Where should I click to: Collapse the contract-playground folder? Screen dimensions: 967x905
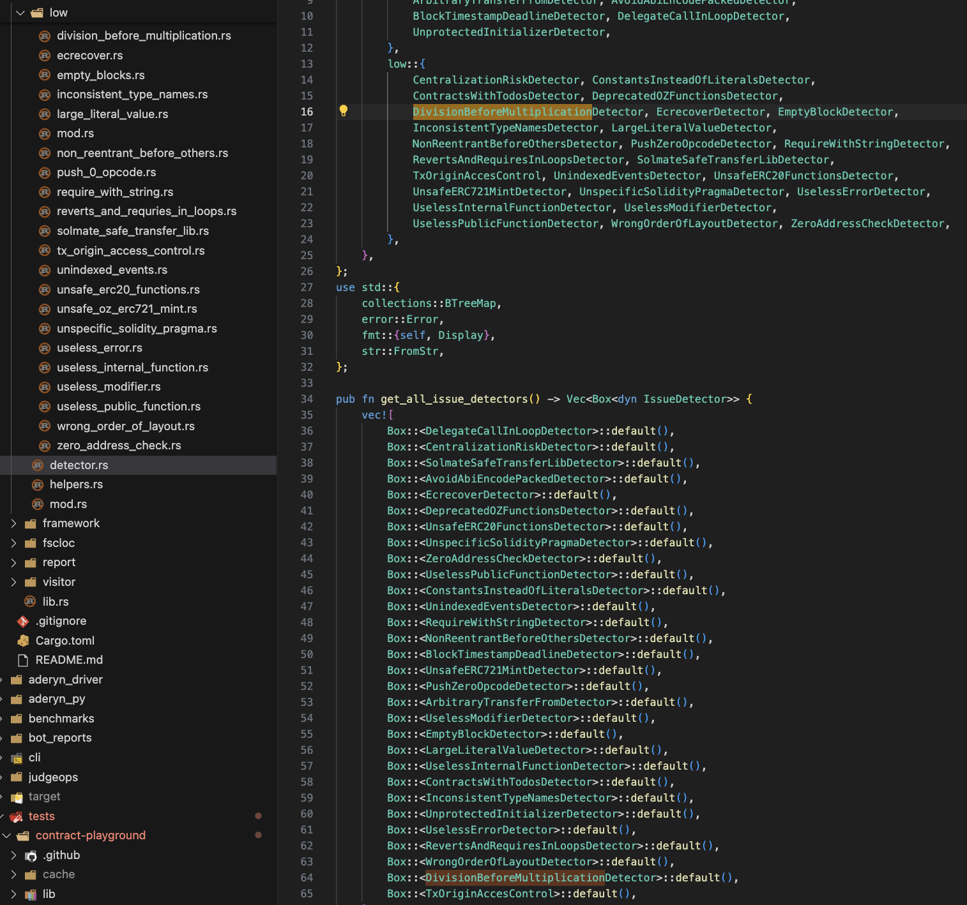(7, 835)
